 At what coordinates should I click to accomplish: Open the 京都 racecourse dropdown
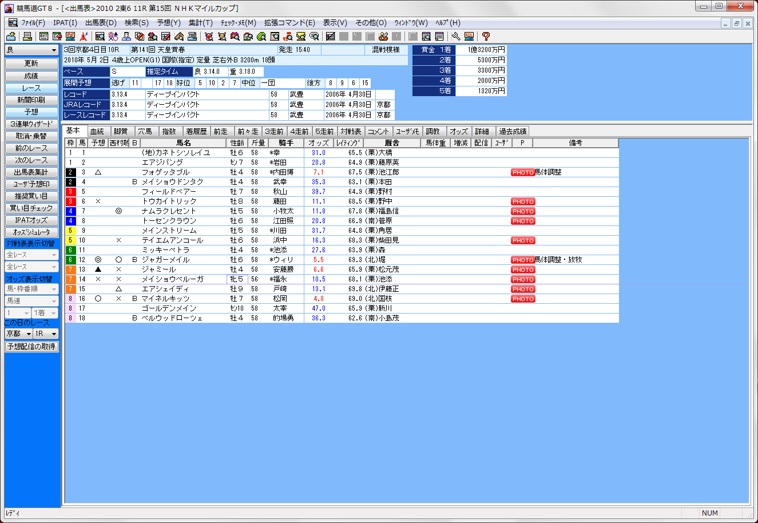click(x=18, y=334)
